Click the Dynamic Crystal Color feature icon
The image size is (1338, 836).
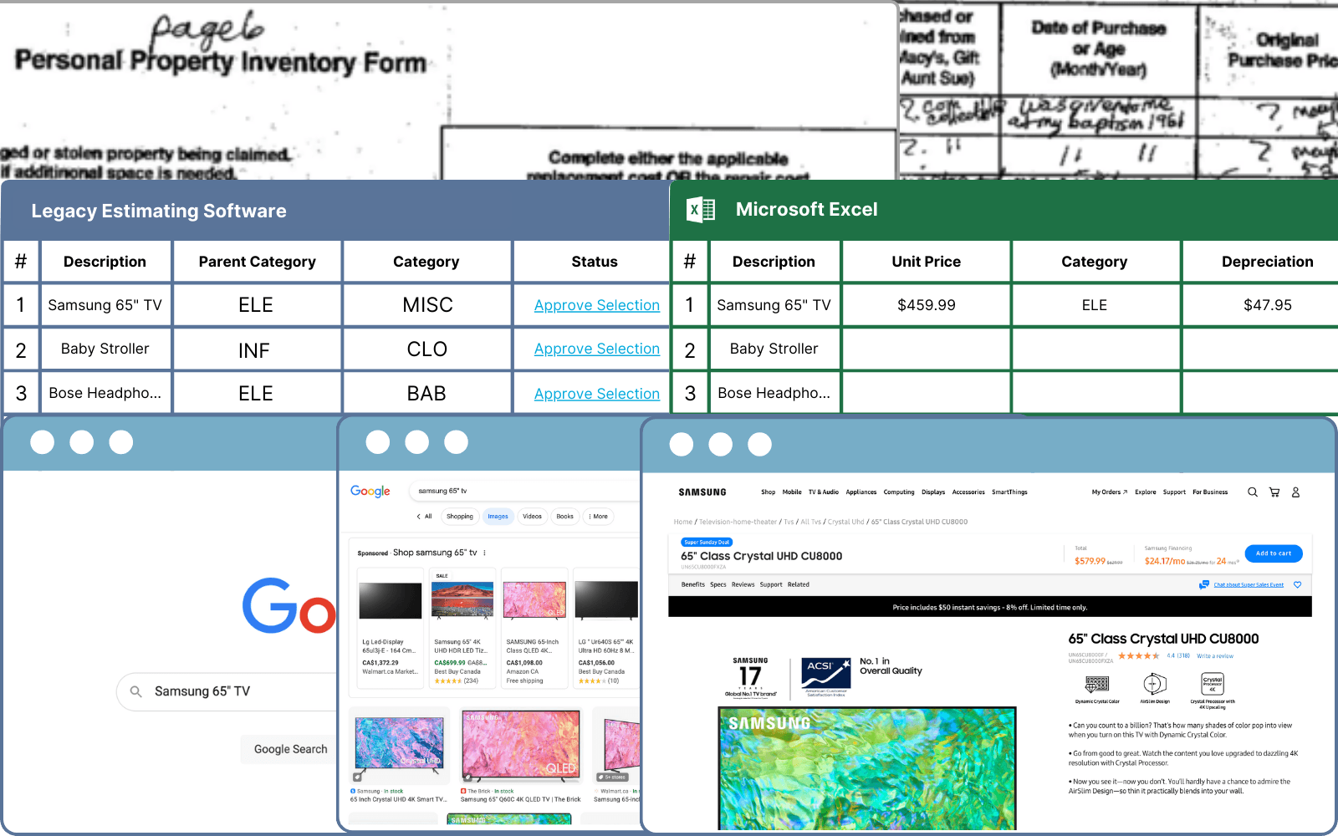[x=1097, y=683]
